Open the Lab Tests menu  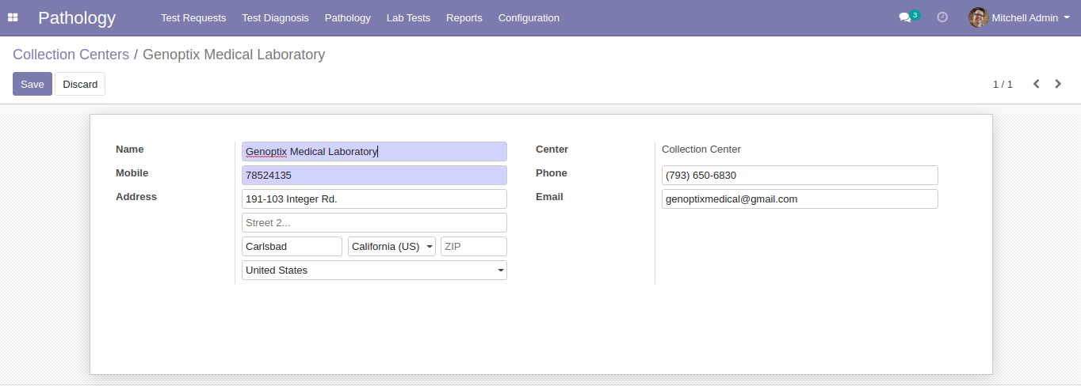point(408,17)
